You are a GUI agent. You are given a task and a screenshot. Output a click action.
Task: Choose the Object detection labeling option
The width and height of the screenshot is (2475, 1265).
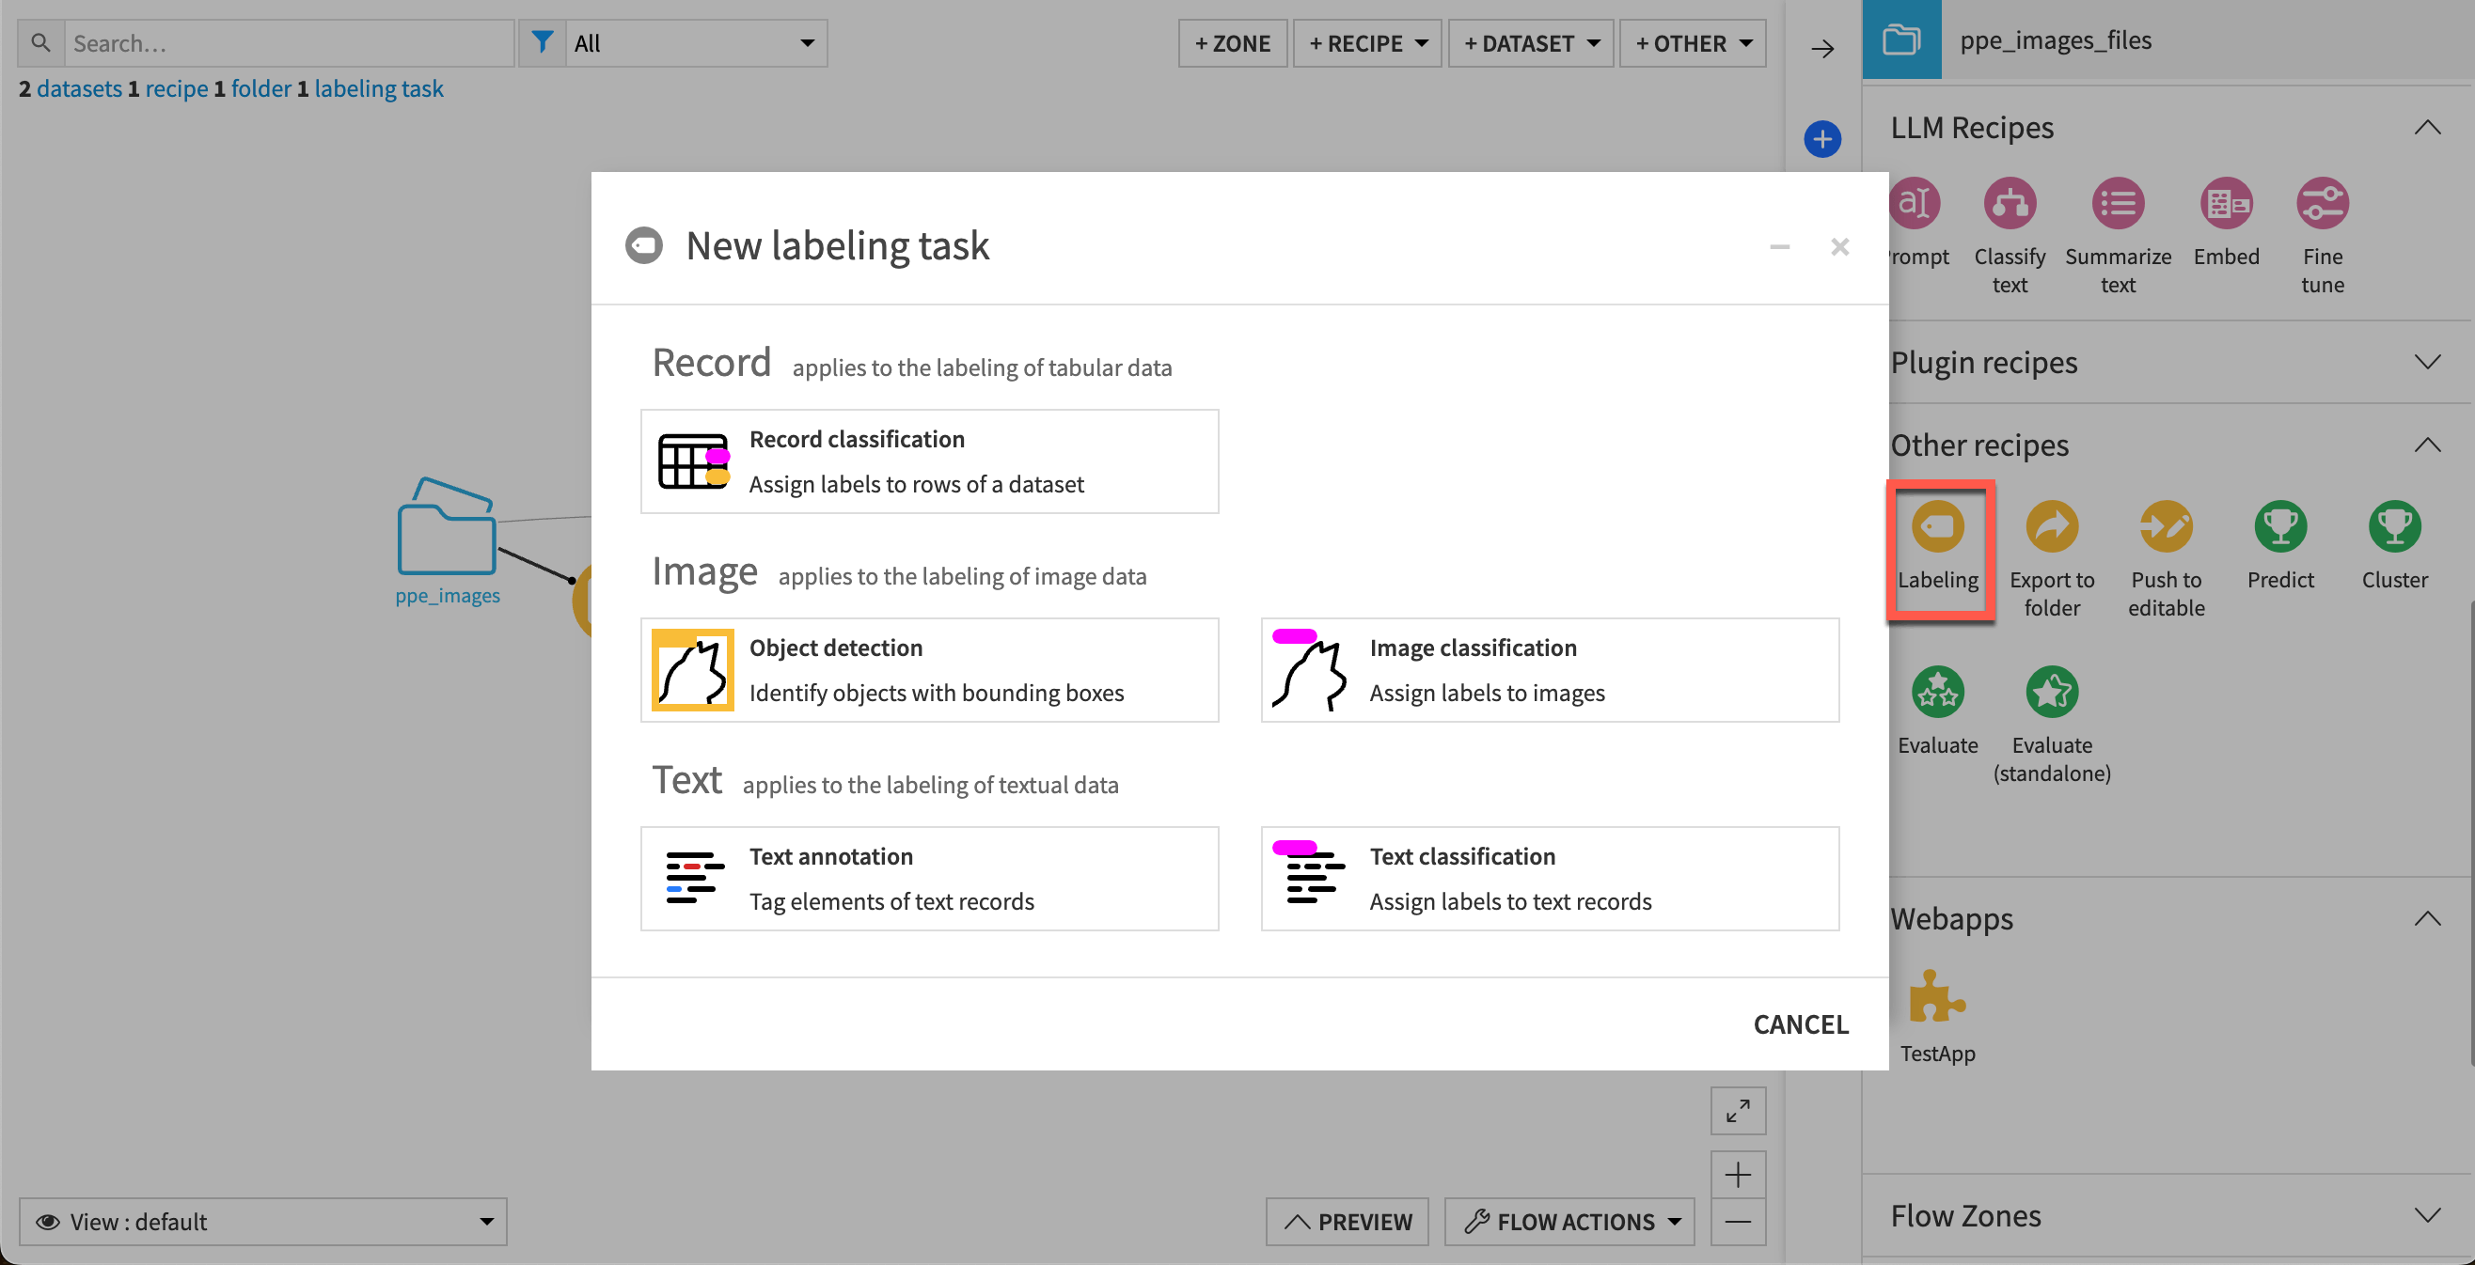(x=929, y=669)
